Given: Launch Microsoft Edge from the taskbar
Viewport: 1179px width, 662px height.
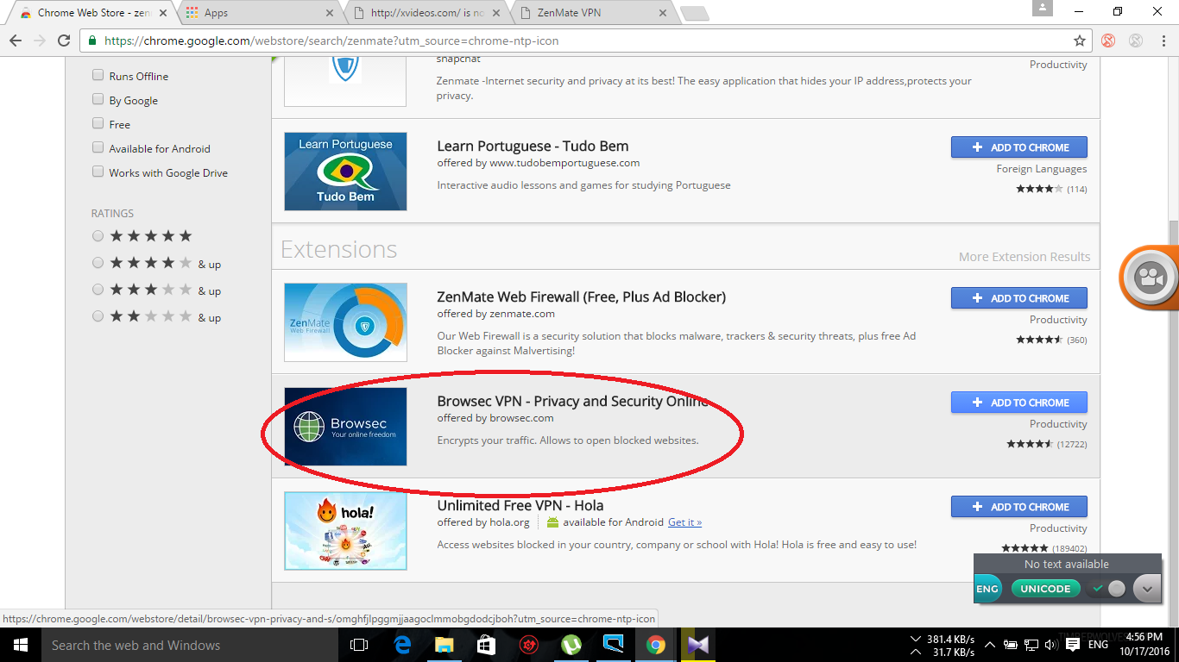Looking at the screenshot, I should tap(402, 645).
